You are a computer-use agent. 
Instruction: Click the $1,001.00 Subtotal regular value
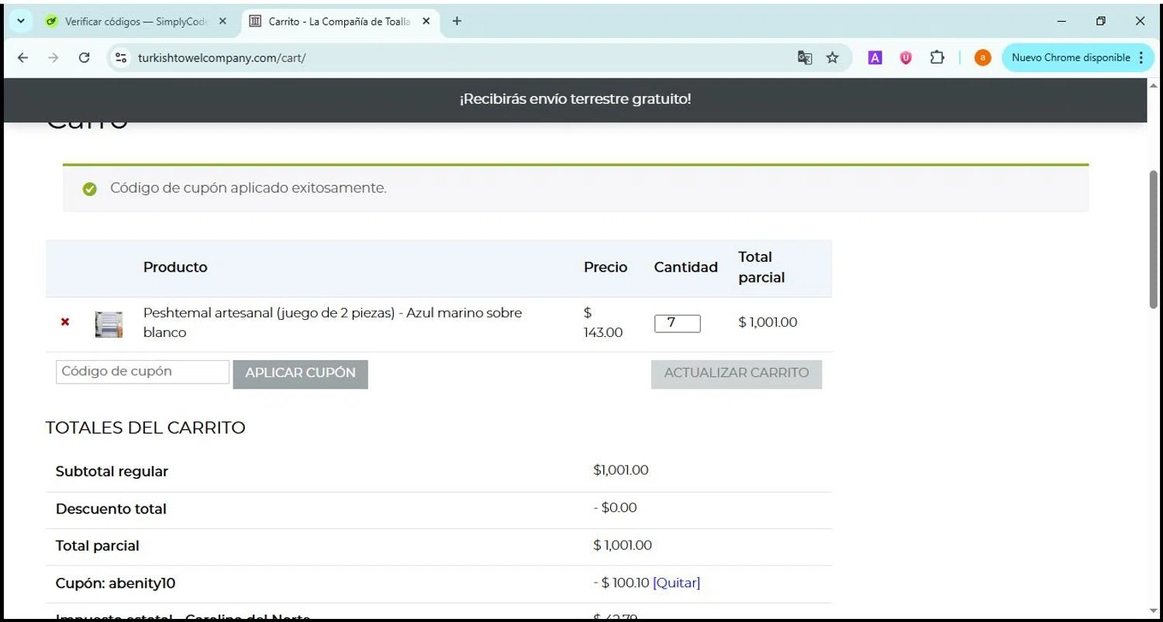click(x=620, y=470)
